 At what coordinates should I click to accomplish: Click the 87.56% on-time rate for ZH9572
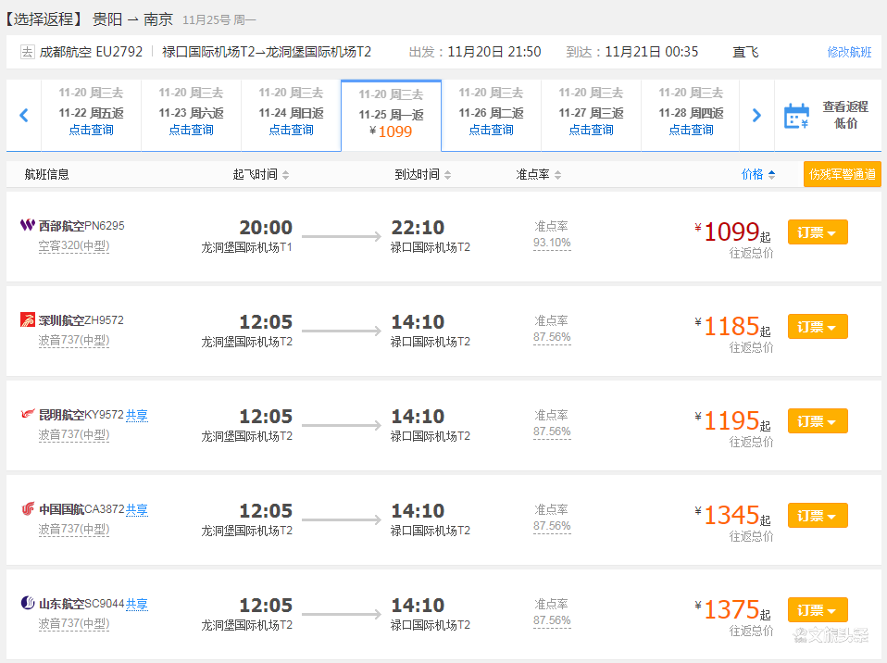click(552, 337)
